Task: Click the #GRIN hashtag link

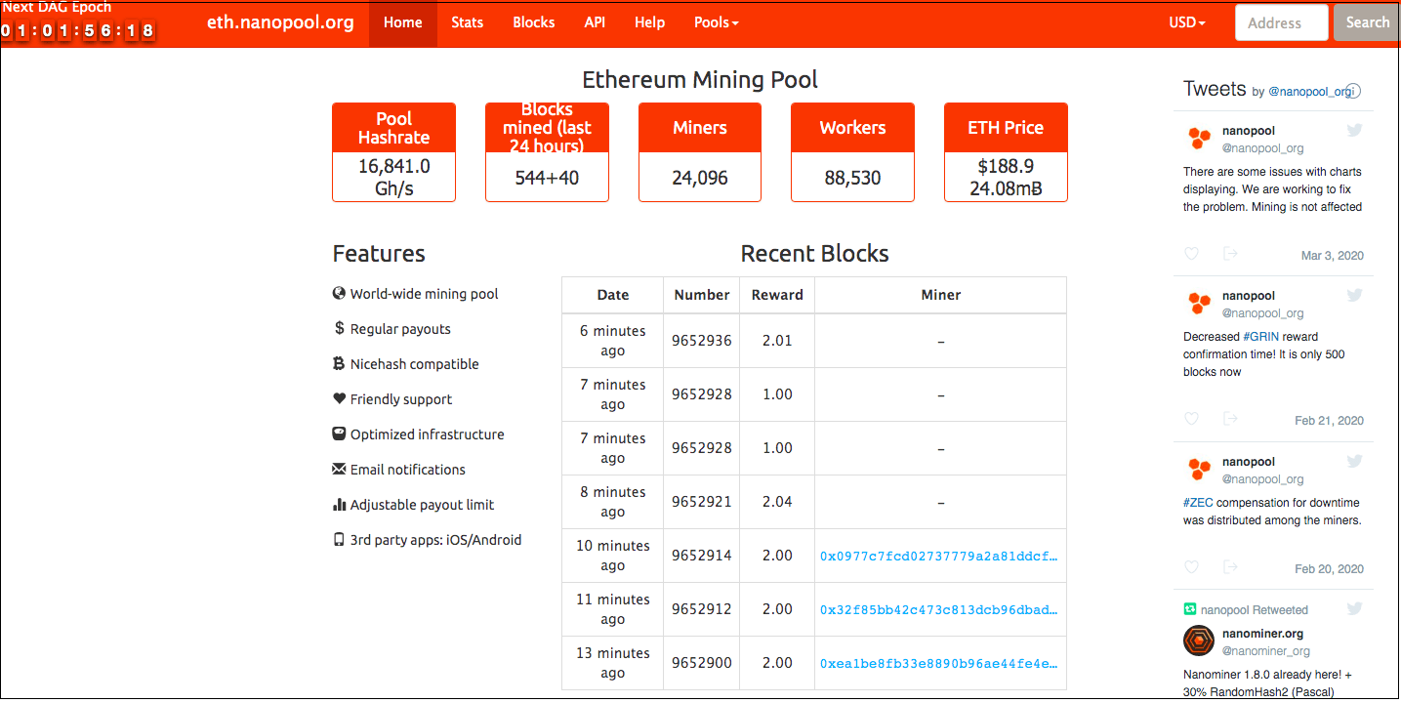Action: tap(1262, 337)
